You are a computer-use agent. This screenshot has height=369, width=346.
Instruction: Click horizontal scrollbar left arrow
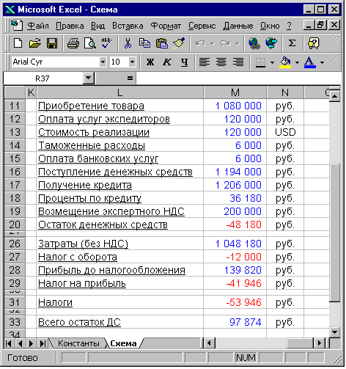tap(209, 343)
